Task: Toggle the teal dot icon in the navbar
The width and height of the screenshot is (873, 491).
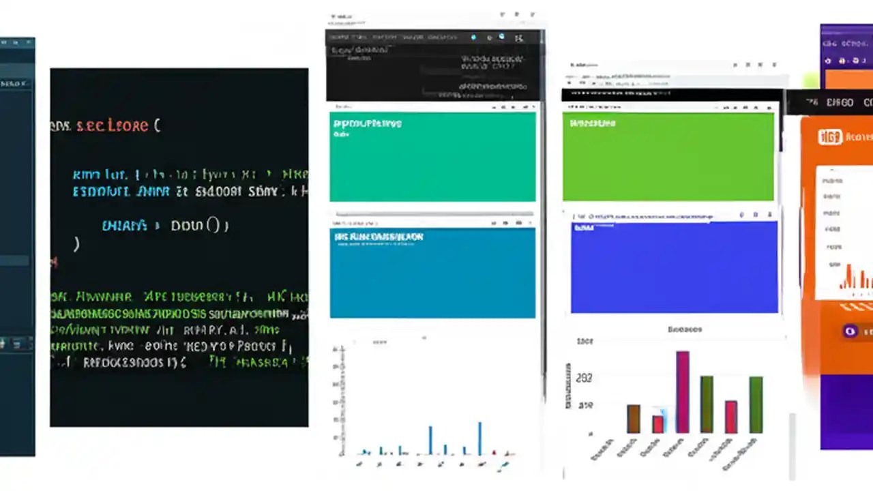Action: click(474, 38)
